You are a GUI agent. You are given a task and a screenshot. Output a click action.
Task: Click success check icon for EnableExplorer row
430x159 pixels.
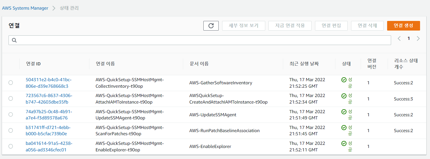click(x=344, y=143)
